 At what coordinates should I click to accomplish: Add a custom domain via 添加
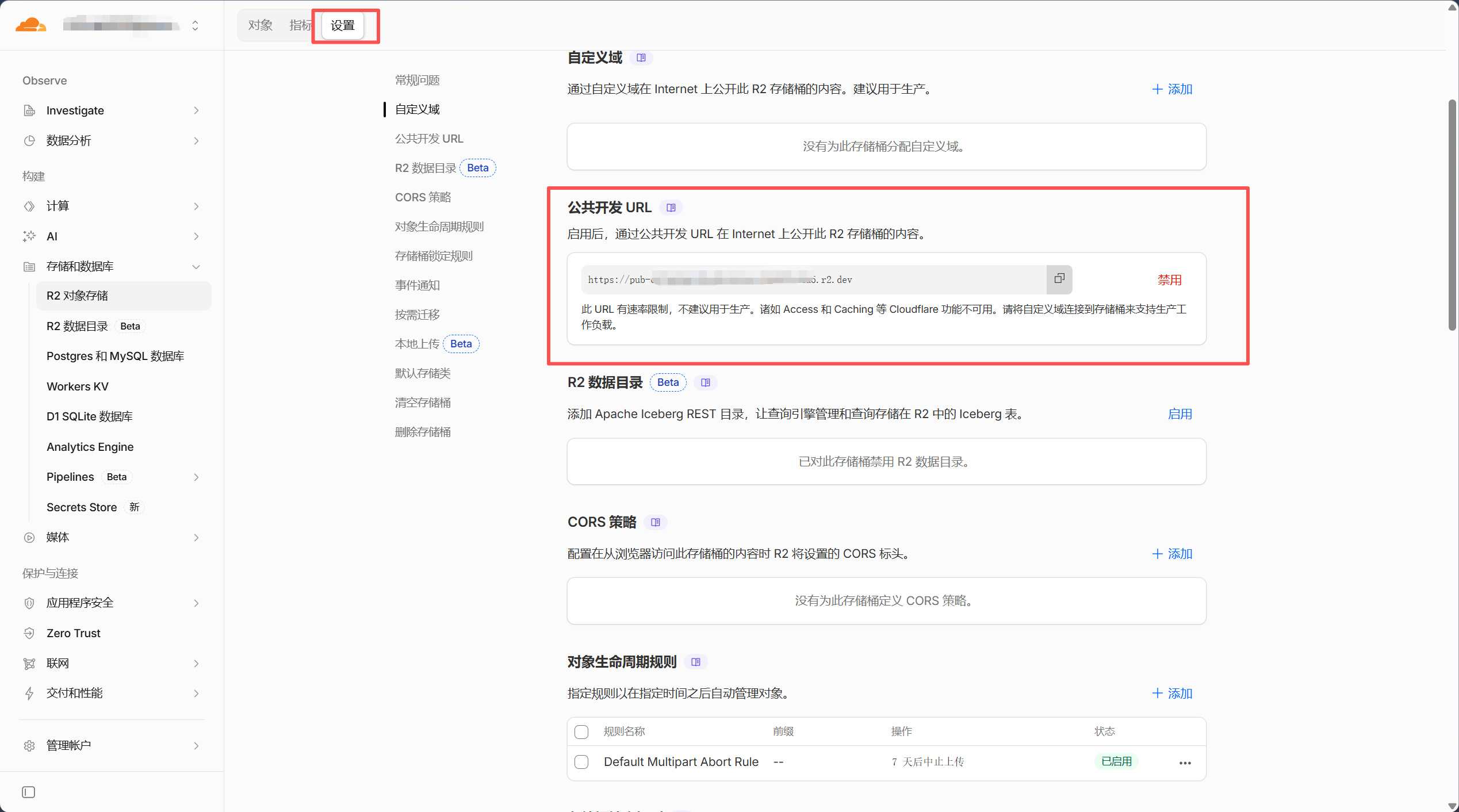click(1172, 89)
